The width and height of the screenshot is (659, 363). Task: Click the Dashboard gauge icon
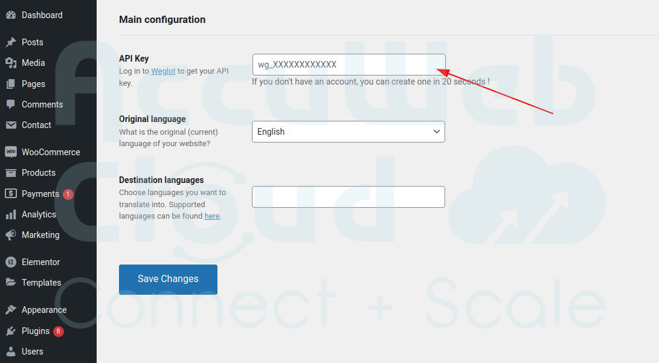pos(11,15)
